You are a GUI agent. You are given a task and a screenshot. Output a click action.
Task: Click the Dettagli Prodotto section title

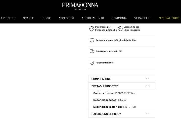[x=105, y=86]
